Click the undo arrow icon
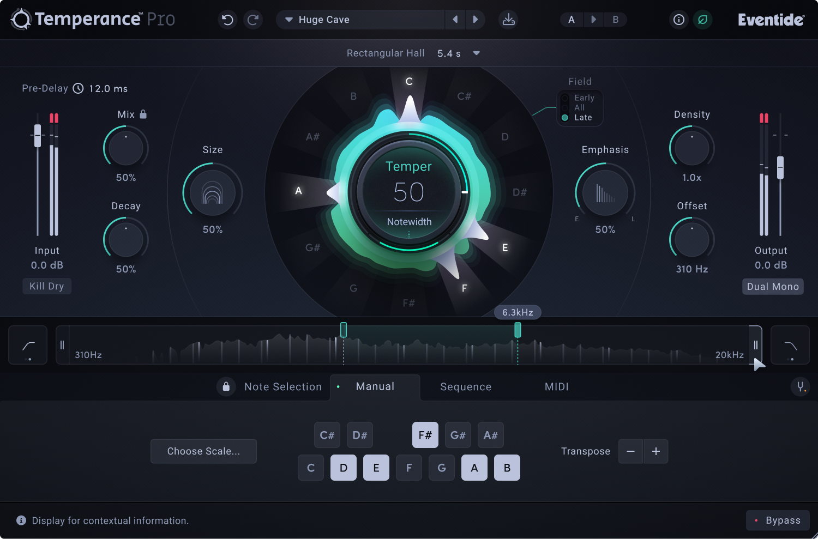 click(x=227, y=20)
